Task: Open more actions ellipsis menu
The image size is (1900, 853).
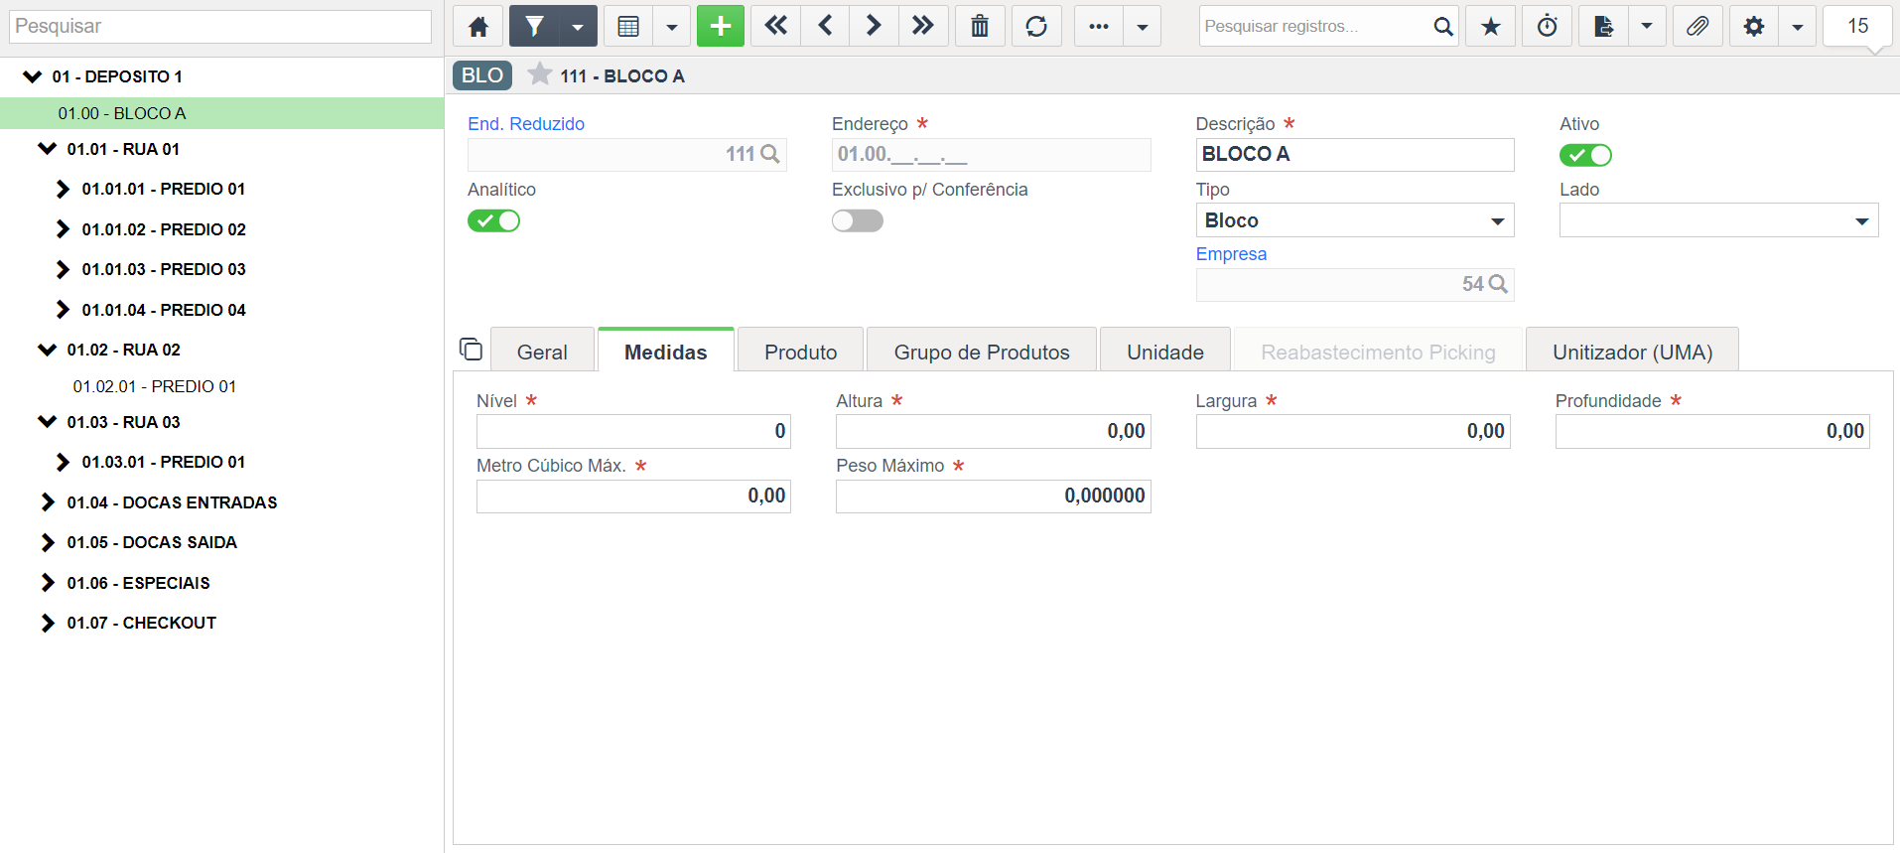Action: tap(1099, 26)
